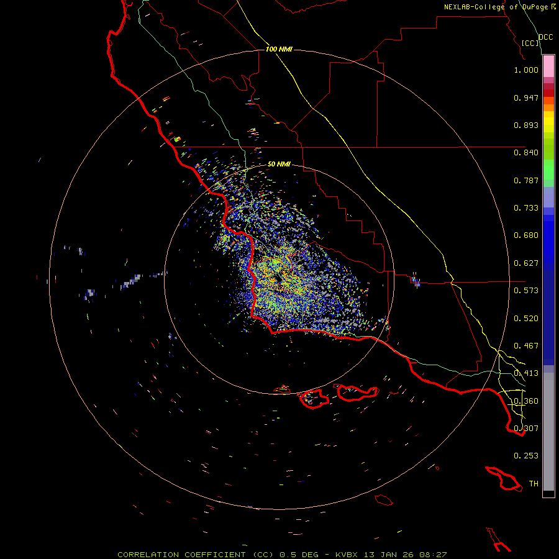Click the 0.253 legend value
Screen dimensions: 559x559
click(526, 456)
